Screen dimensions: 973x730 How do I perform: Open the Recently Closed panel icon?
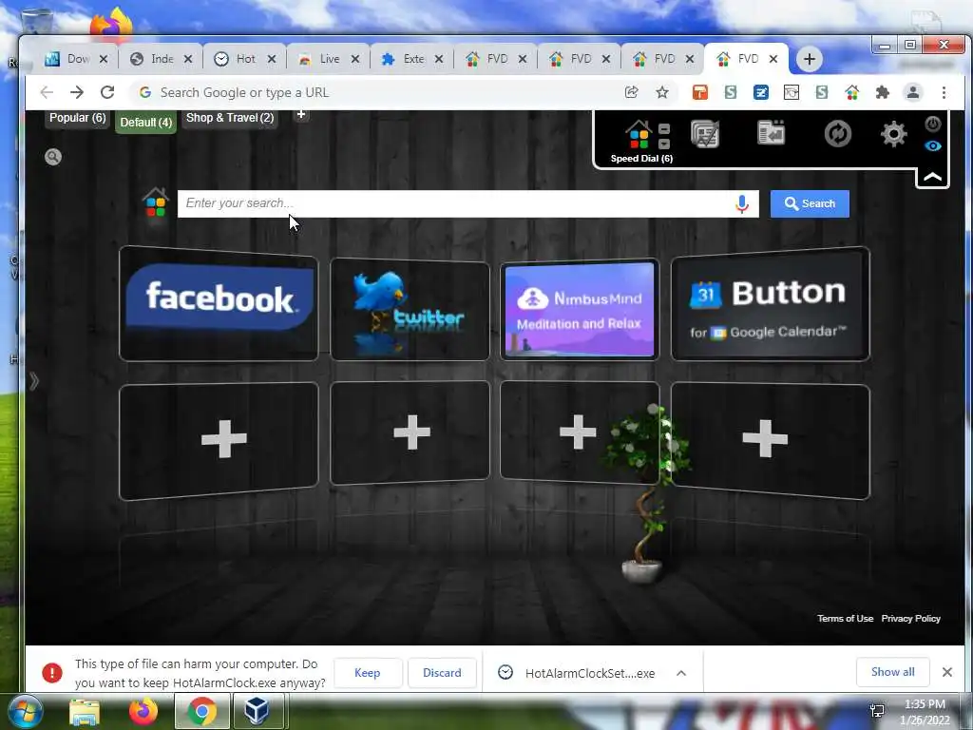(771, 133)
